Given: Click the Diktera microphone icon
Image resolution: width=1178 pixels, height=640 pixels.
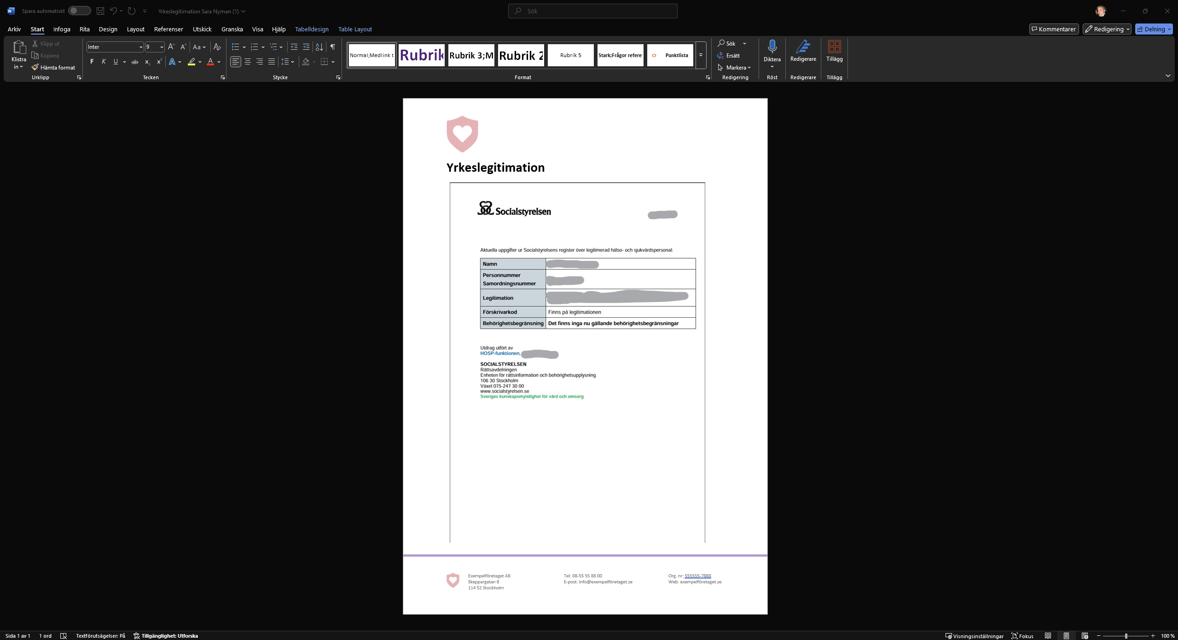Looking at the screenshot, I should (772, 47).
